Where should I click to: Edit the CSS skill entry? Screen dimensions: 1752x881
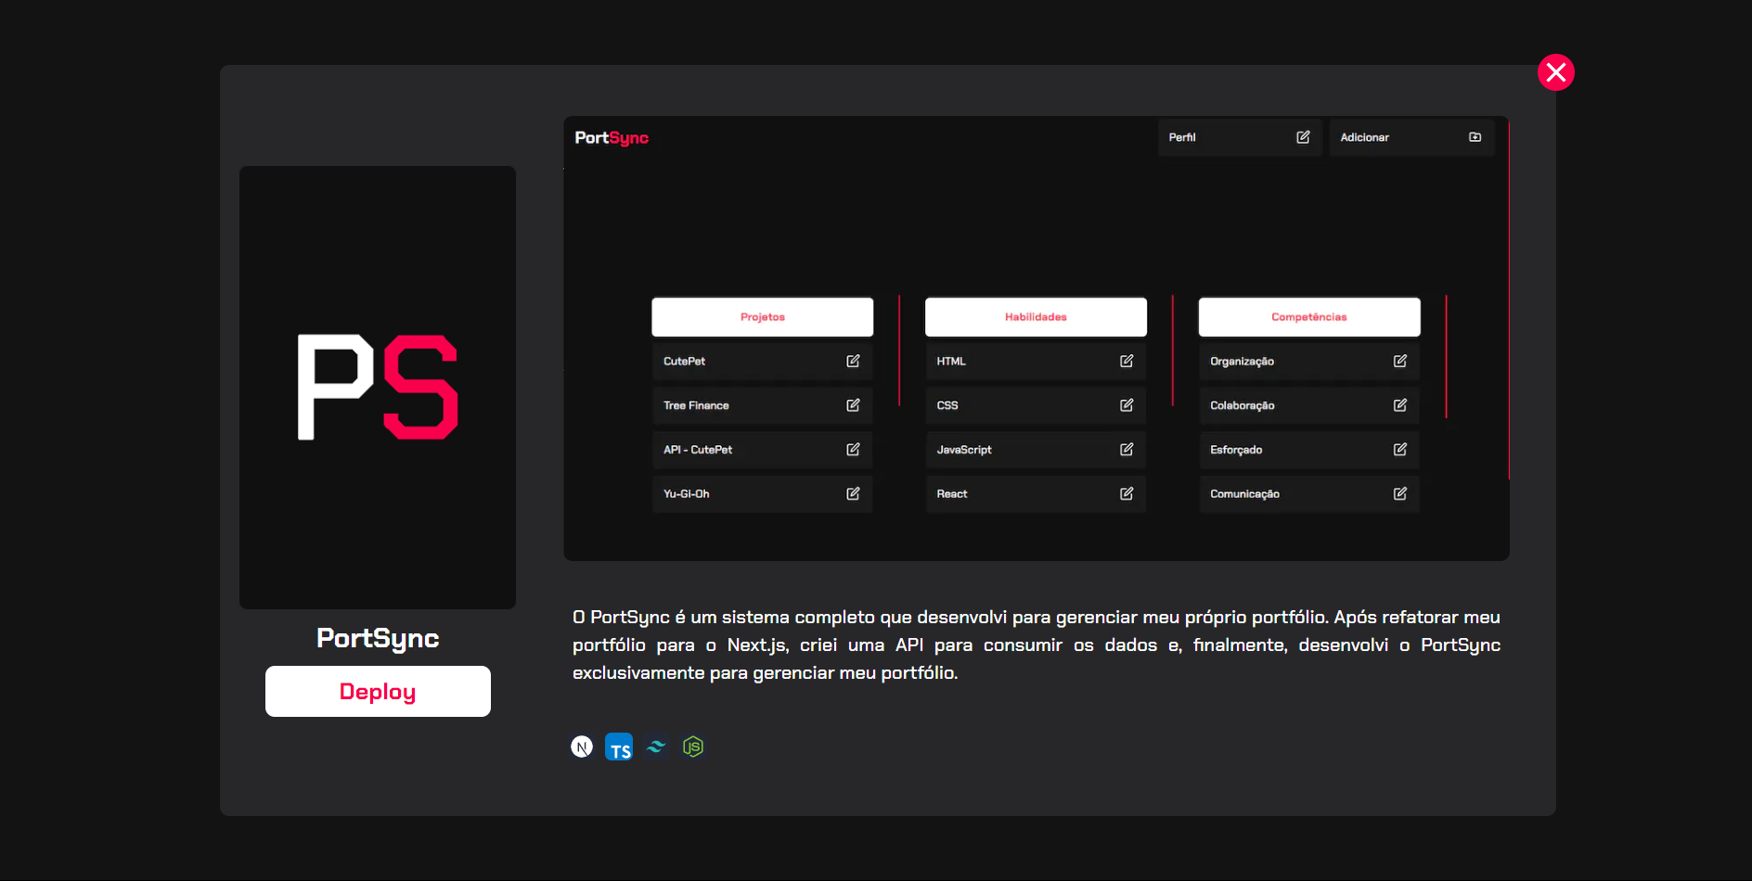[x=1127, y=405]
